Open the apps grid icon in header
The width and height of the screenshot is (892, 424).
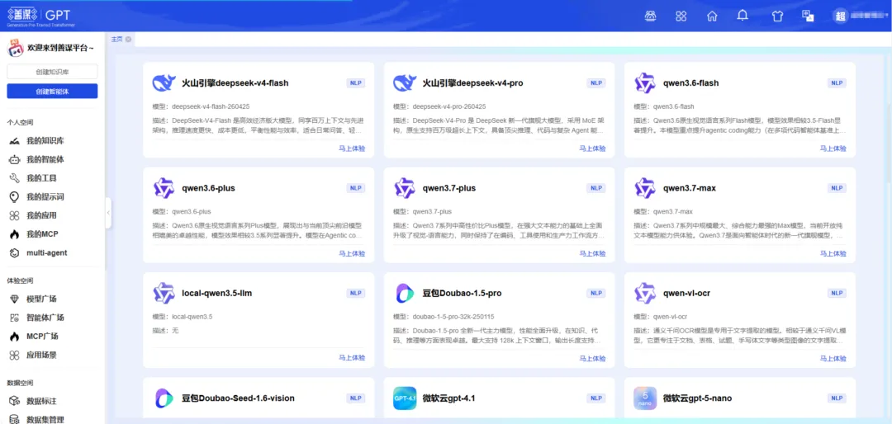tap(681, 16)
